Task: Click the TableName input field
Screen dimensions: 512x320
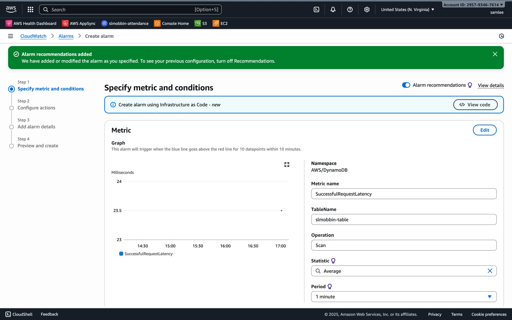Action: pyautogui.click(x=404, y=219)
